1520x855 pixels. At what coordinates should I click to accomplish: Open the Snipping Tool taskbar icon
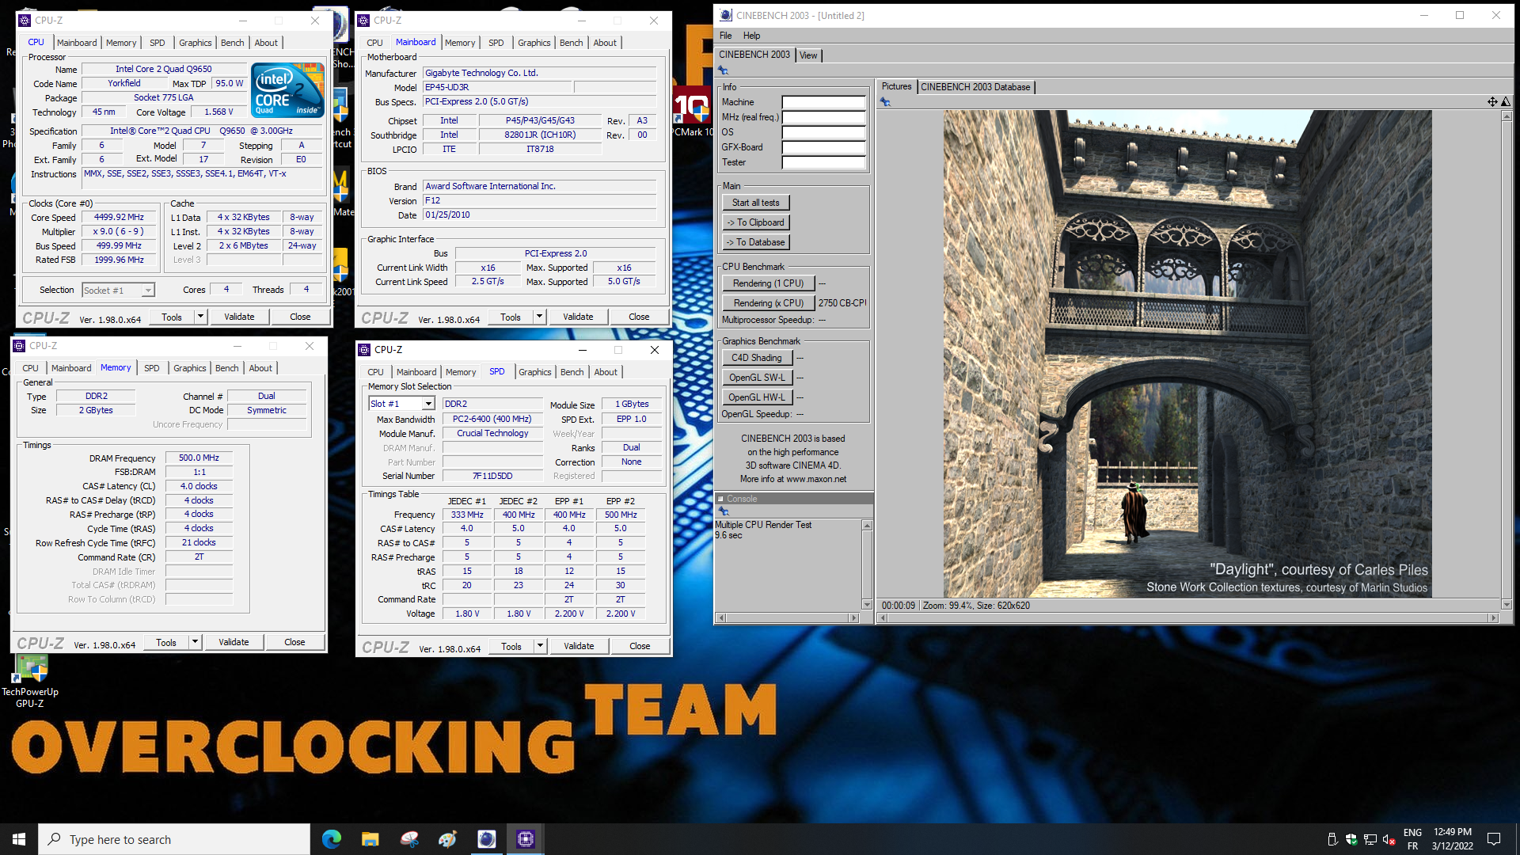409,839
